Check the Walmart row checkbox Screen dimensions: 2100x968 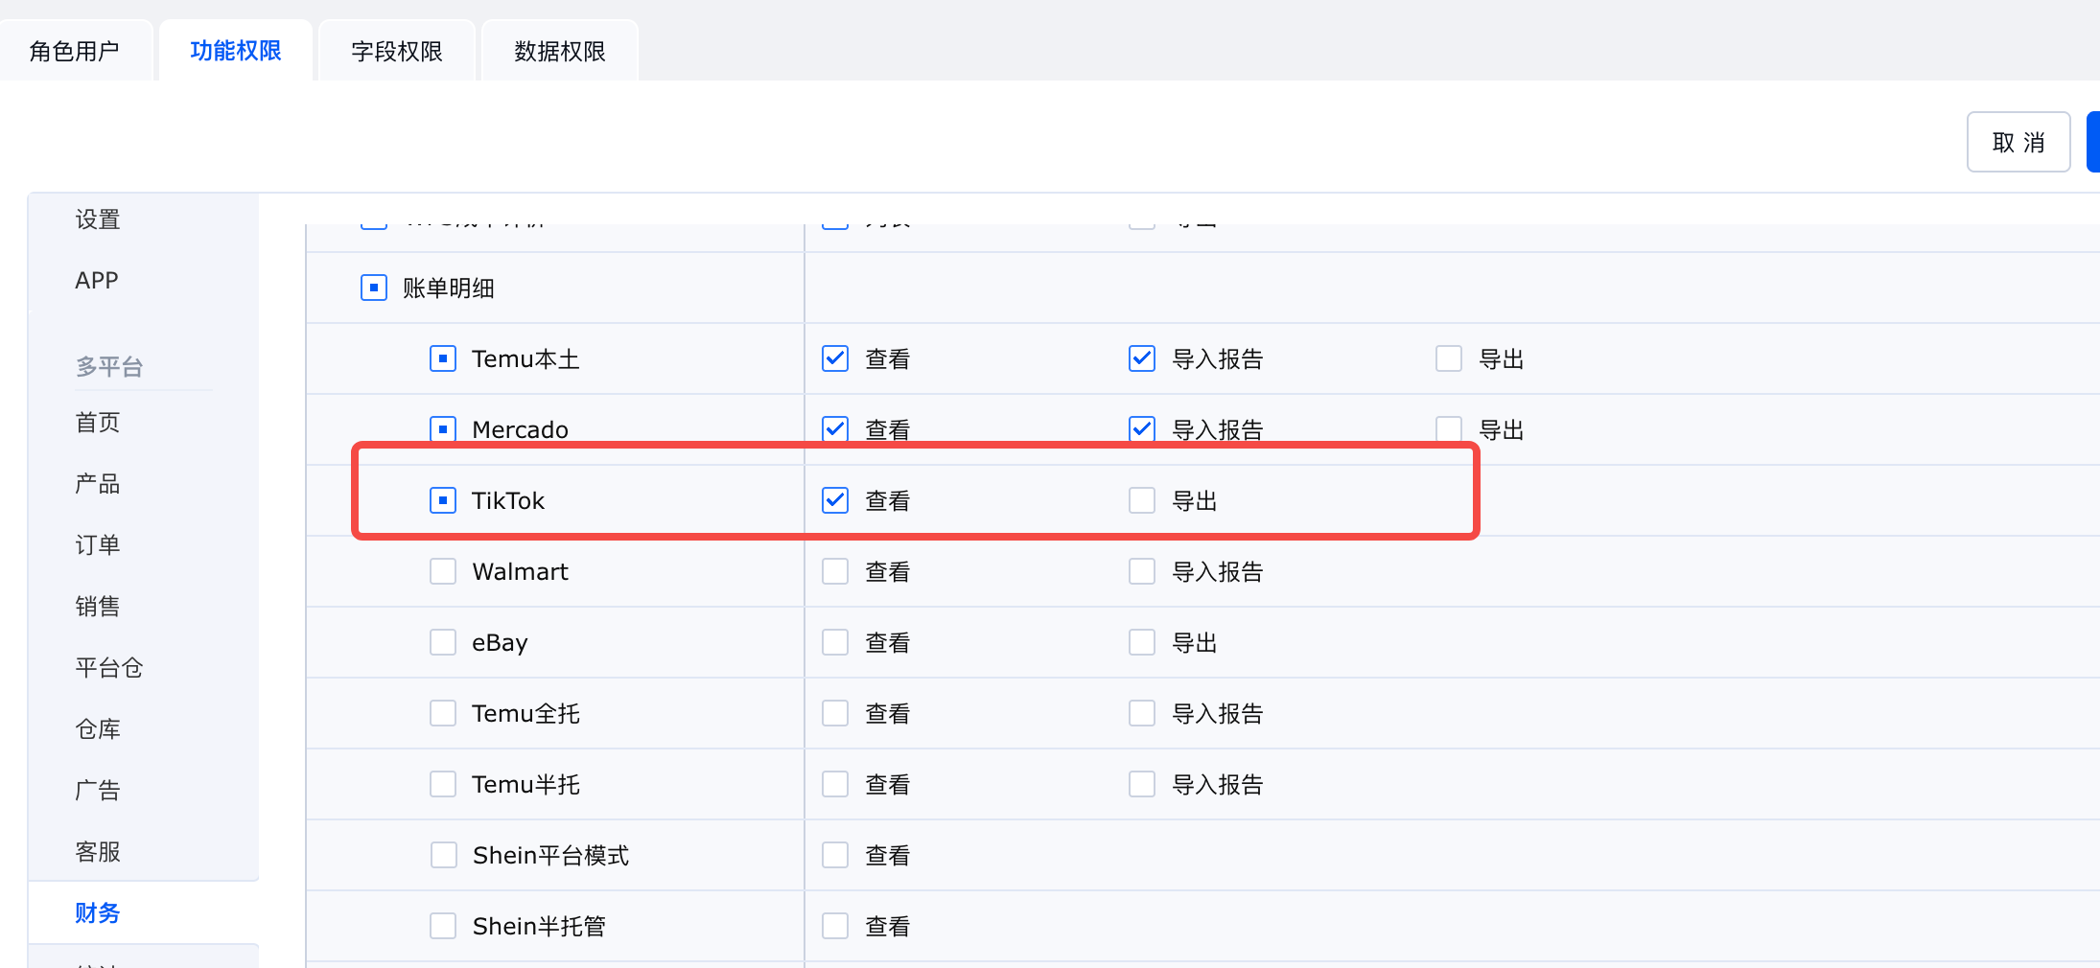pos(443,571)
